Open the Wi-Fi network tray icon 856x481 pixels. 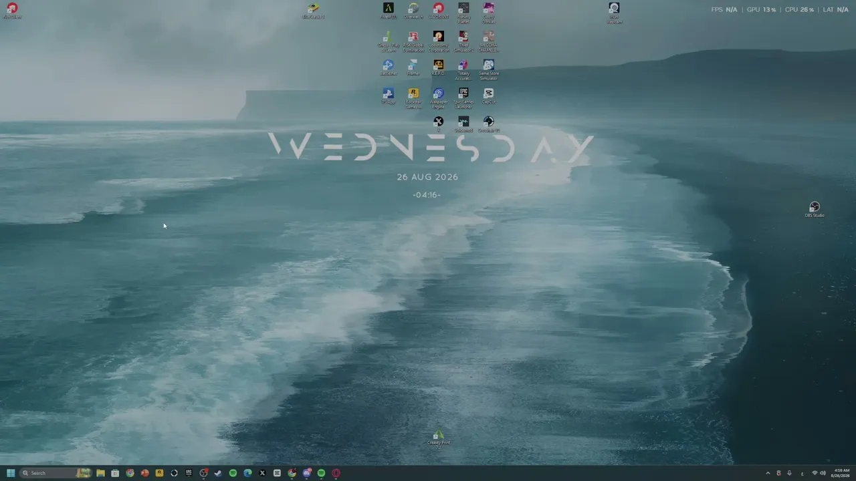815,473
